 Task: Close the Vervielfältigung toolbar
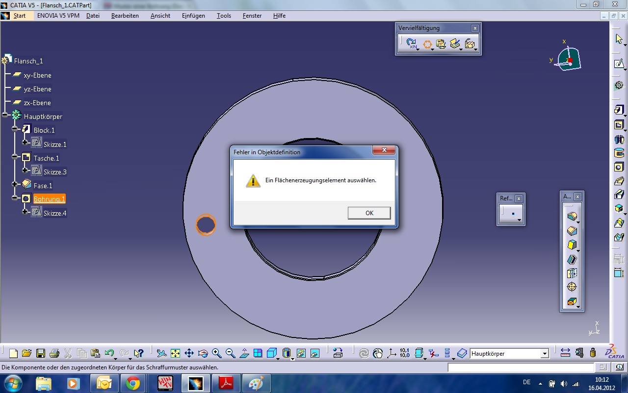click(475, 28)
